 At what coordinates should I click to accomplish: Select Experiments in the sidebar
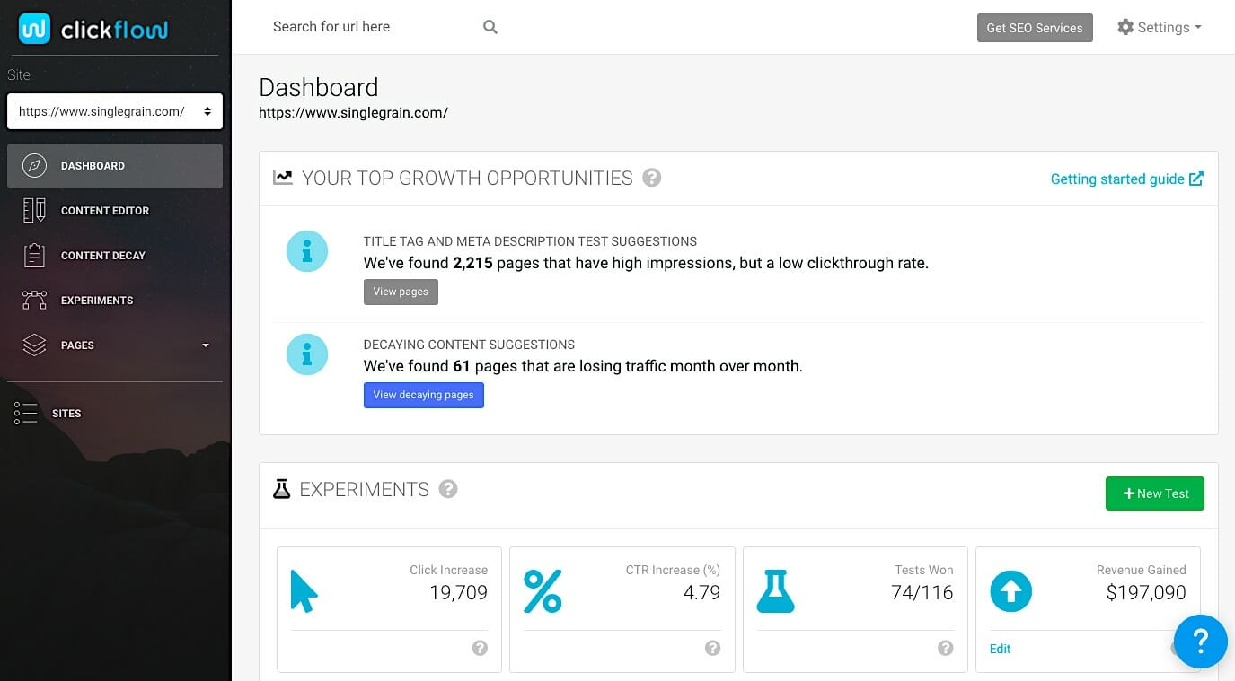point(96,301)
